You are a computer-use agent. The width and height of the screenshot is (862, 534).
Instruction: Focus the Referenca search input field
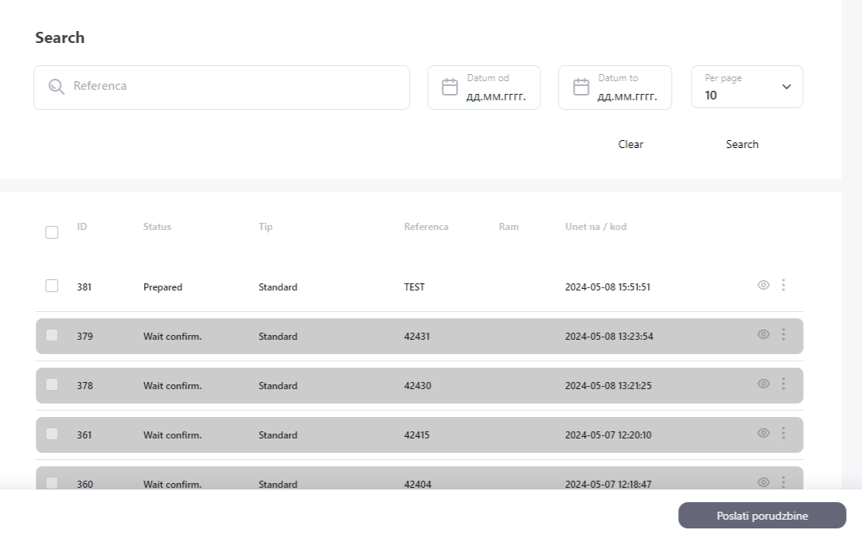[237, 87]
